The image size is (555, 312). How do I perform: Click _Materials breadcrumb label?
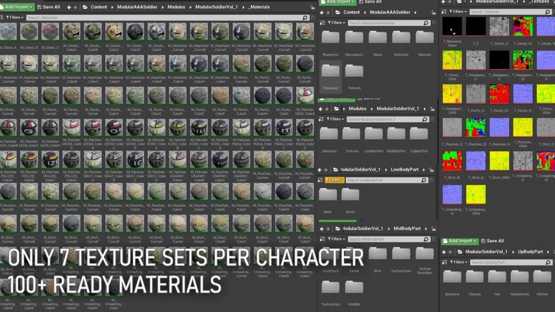259,7
